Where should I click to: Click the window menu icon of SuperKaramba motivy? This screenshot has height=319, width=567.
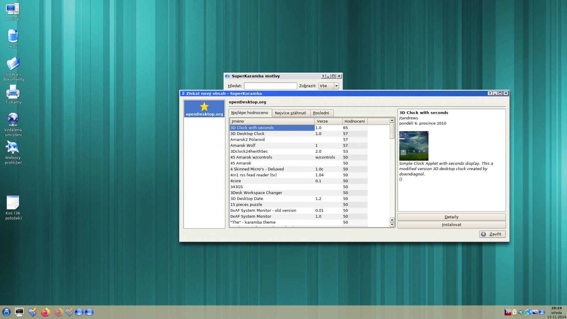click(x=228, y=76)
